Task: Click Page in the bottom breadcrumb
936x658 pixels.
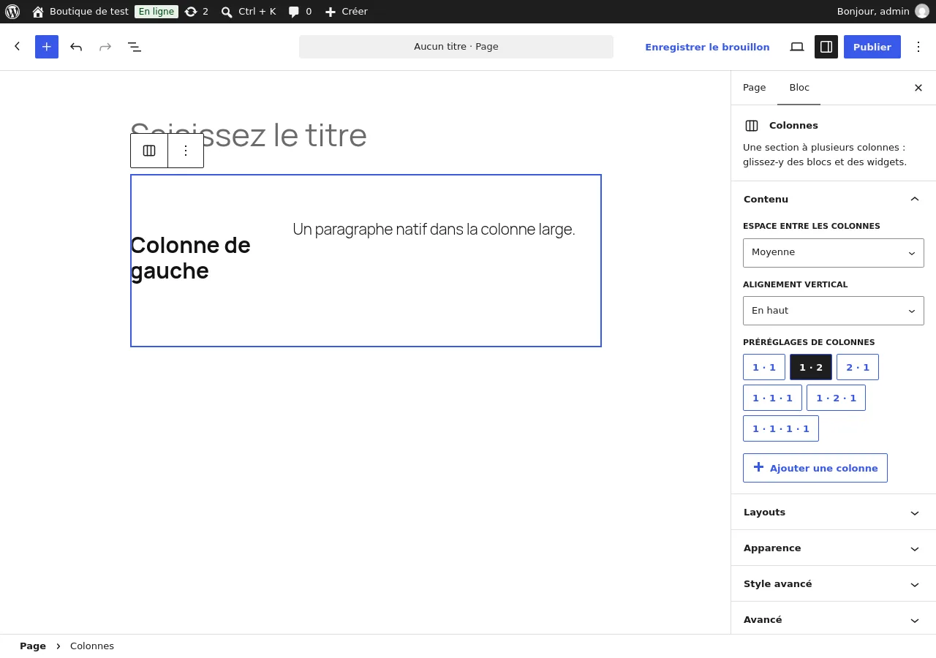Action: pos(33,646)
